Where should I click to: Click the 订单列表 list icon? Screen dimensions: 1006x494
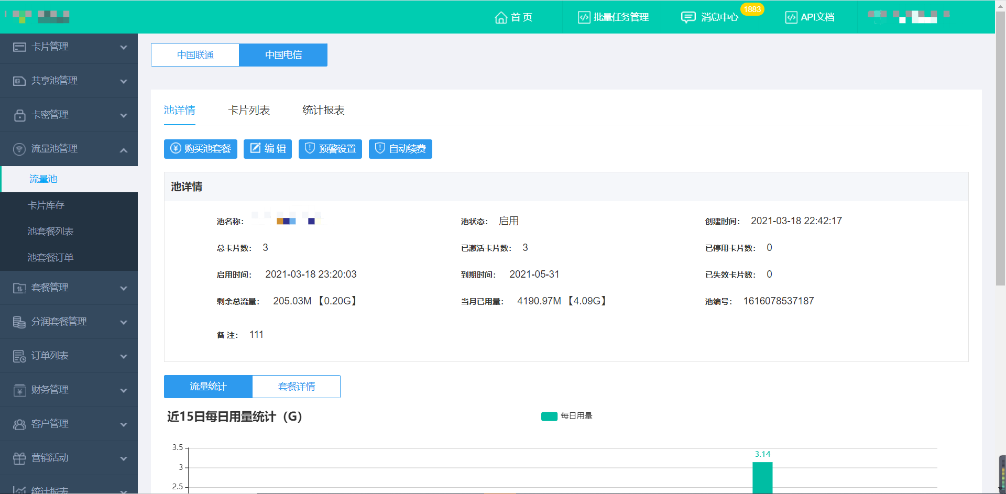click(x=19, y=356)
